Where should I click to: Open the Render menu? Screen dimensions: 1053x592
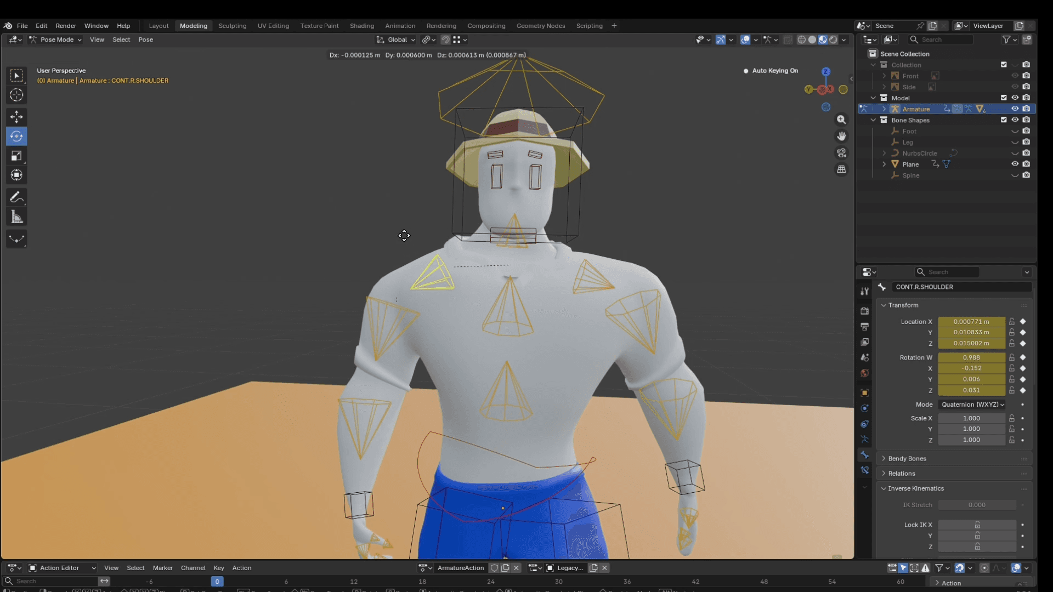click(x=66, y=26)
